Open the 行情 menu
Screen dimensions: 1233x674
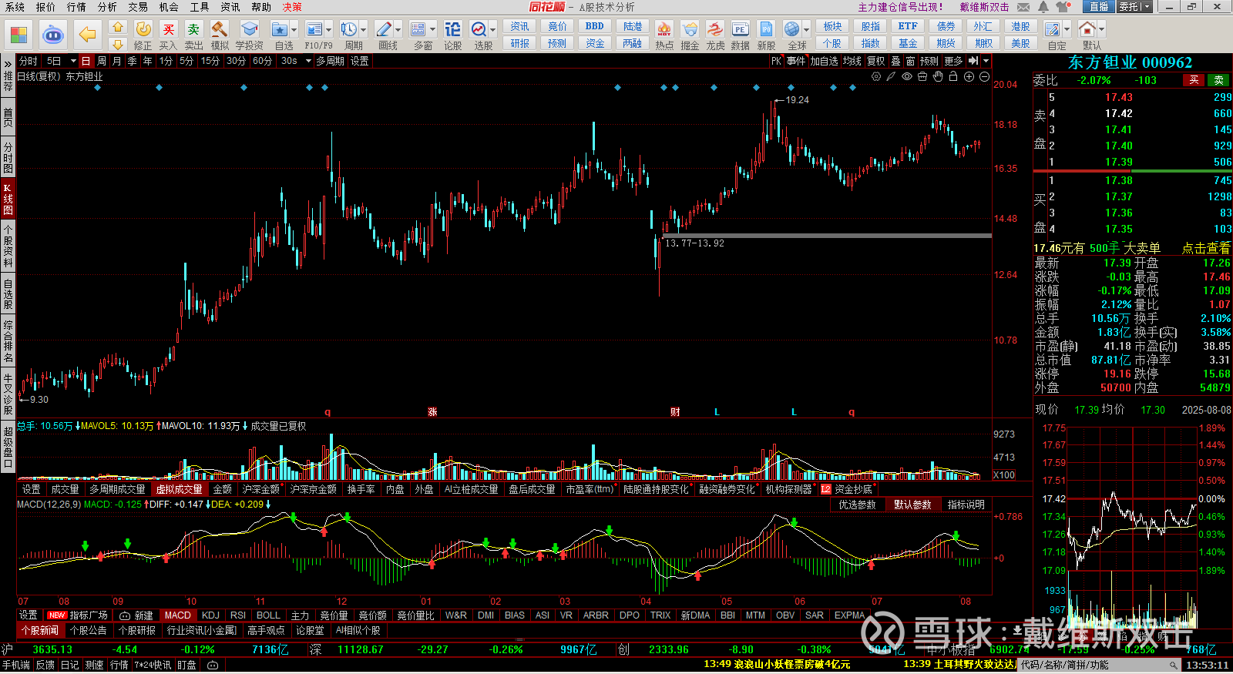point(76,7)
